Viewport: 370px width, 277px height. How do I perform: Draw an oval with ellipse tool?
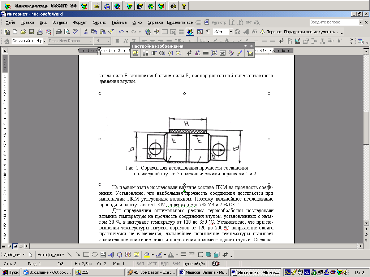tap(95, 255)
